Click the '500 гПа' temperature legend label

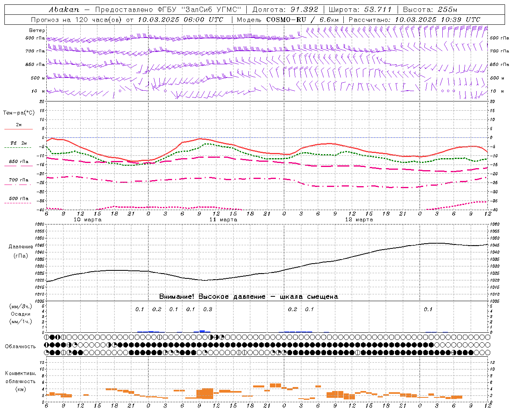tap(19, 199)
